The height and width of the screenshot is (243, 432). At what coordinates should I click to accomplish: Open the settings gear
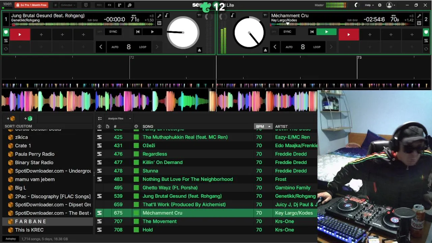coord(380,5)
